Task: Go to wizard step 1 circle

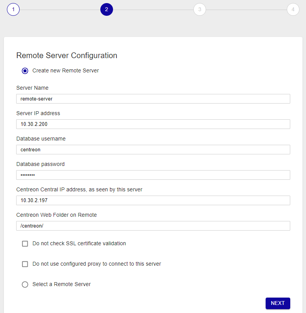Action: coord(13,9)
